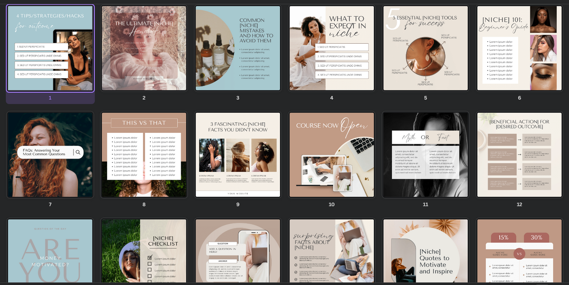
Task: Select '5 Essential [Niche] Tools' page 5
Action: [x=426, y=48]
